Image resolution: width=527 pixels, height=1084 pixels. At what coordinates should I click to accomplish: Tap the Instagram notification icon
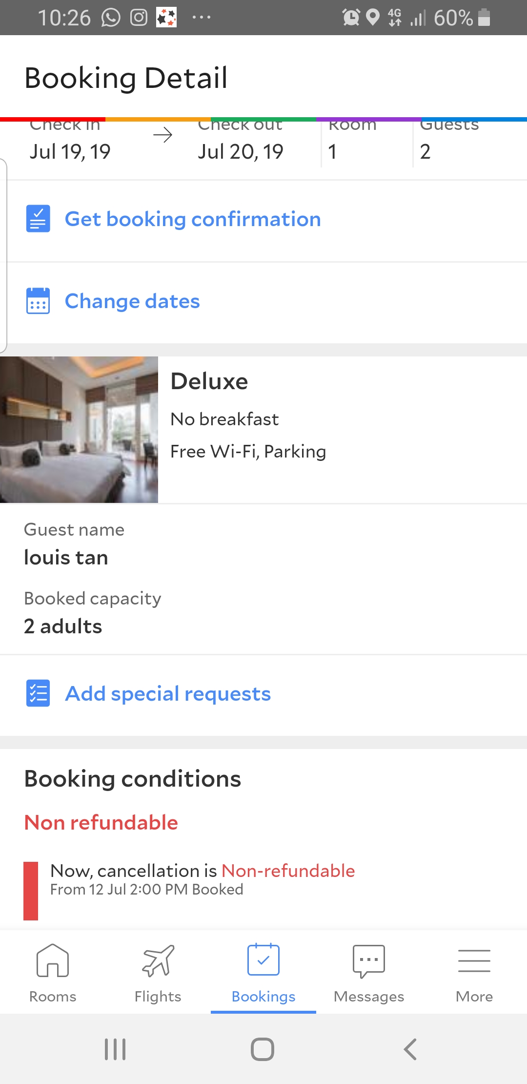pyautogui.click(x=139, y=18)
